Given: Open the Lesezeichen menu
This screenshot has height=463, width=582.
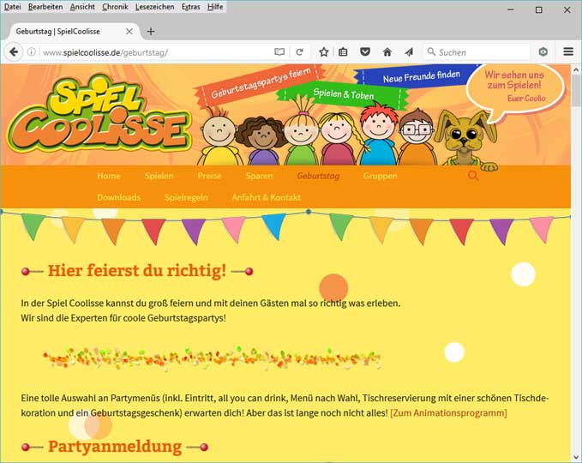Looking at the screenshot, I should pos(154,7).
